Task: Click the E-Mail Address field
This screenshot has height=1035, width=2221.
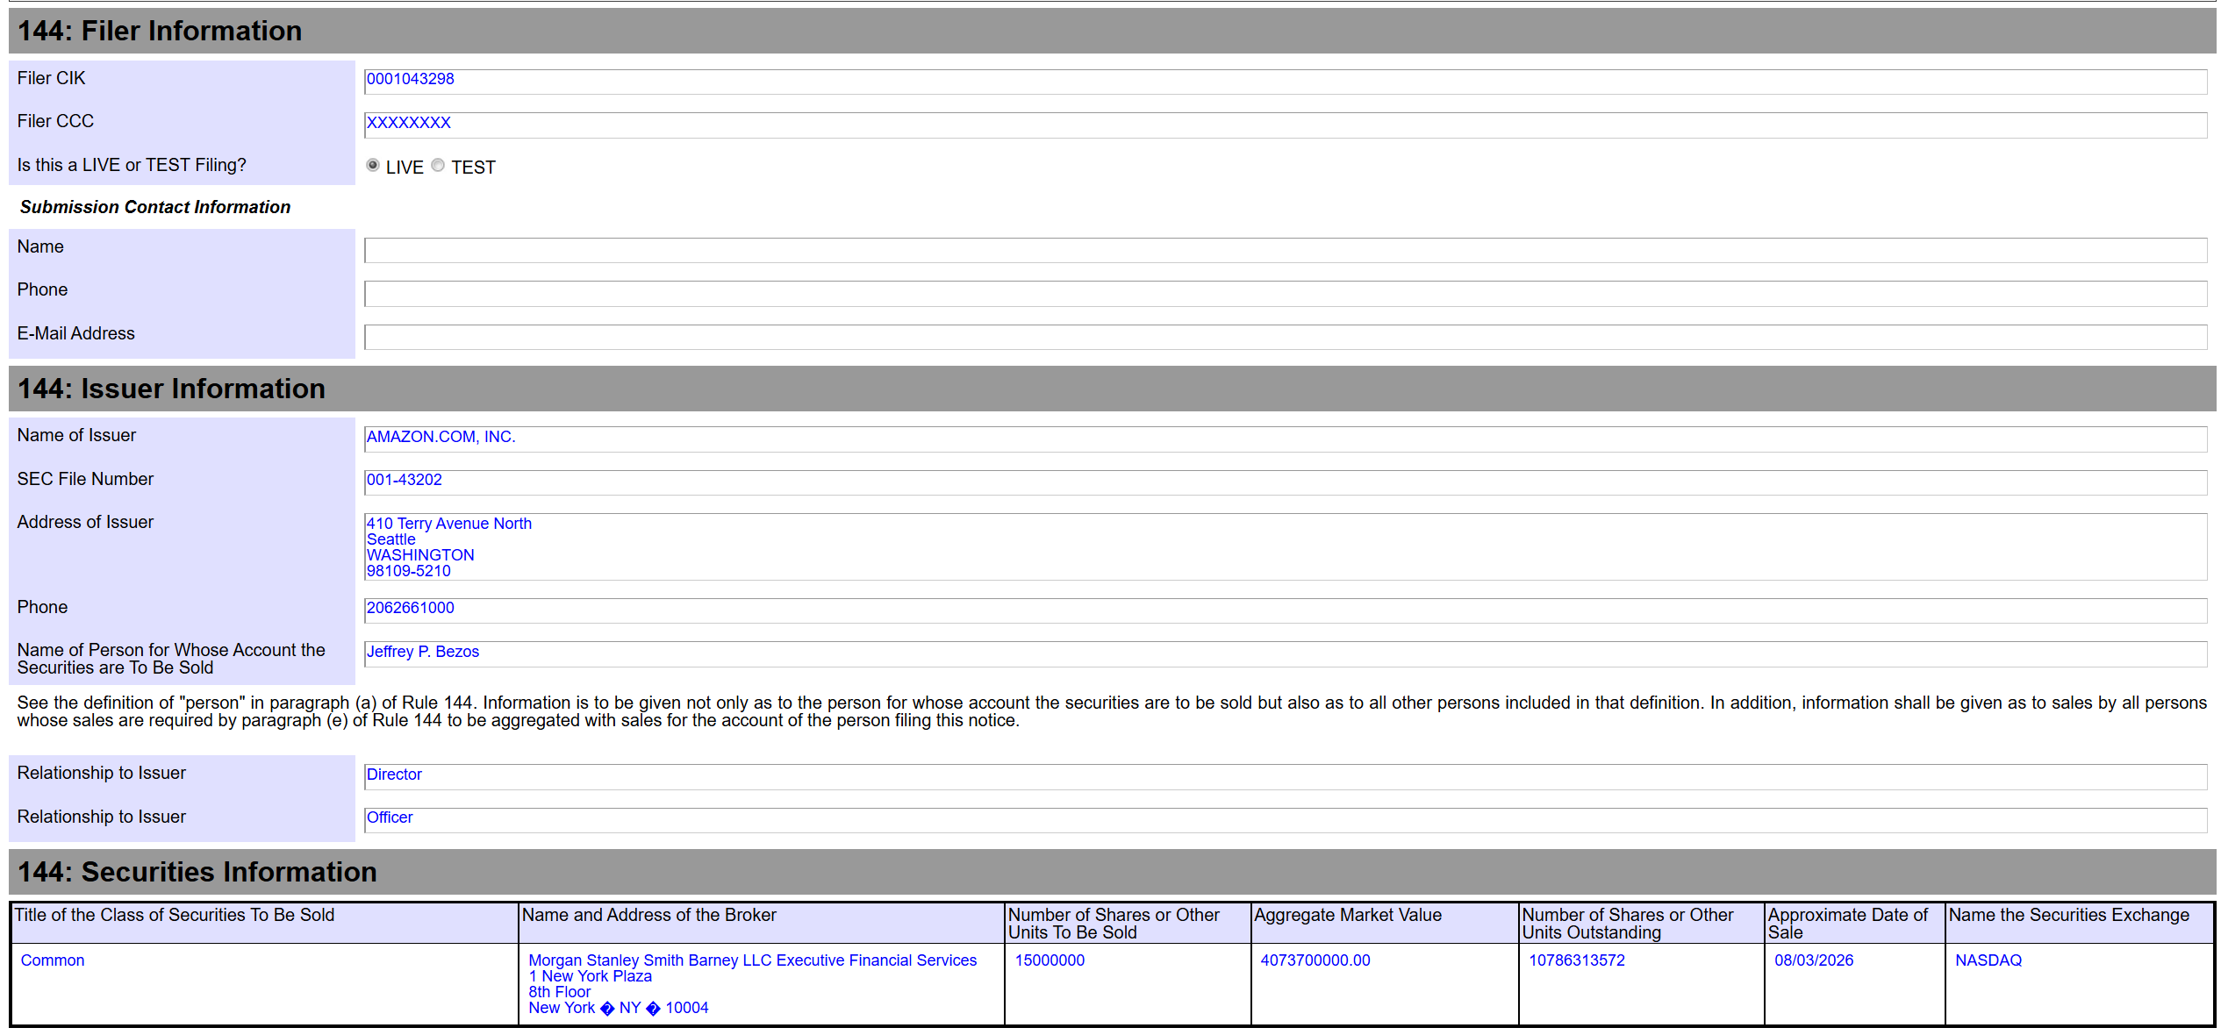Action: click(1286, 337)
